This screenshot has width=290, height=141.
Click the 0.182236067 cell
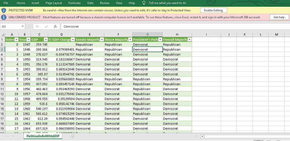62,60
